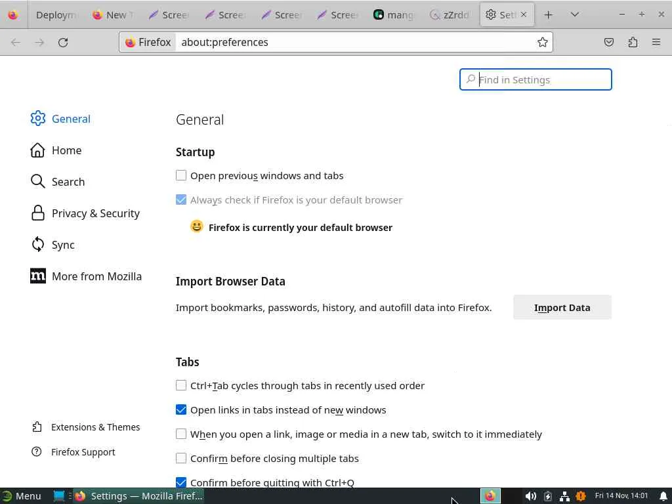Click the Home house icon in sidebar
Viewport: 672px width, 504px height.
tap(37, 150)
